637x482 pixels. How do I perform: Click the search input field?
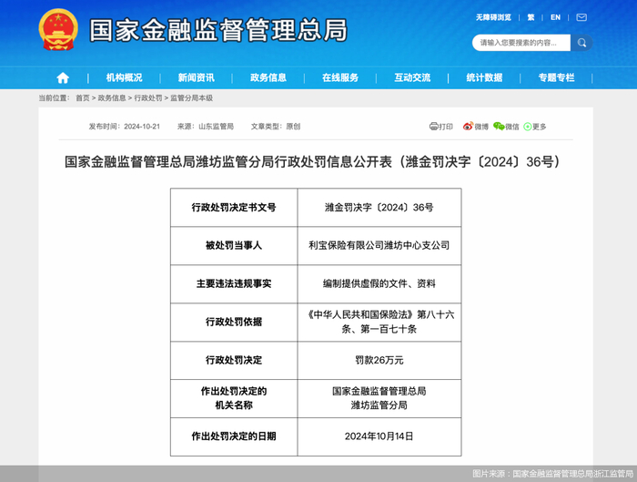[x=521, y=43]
